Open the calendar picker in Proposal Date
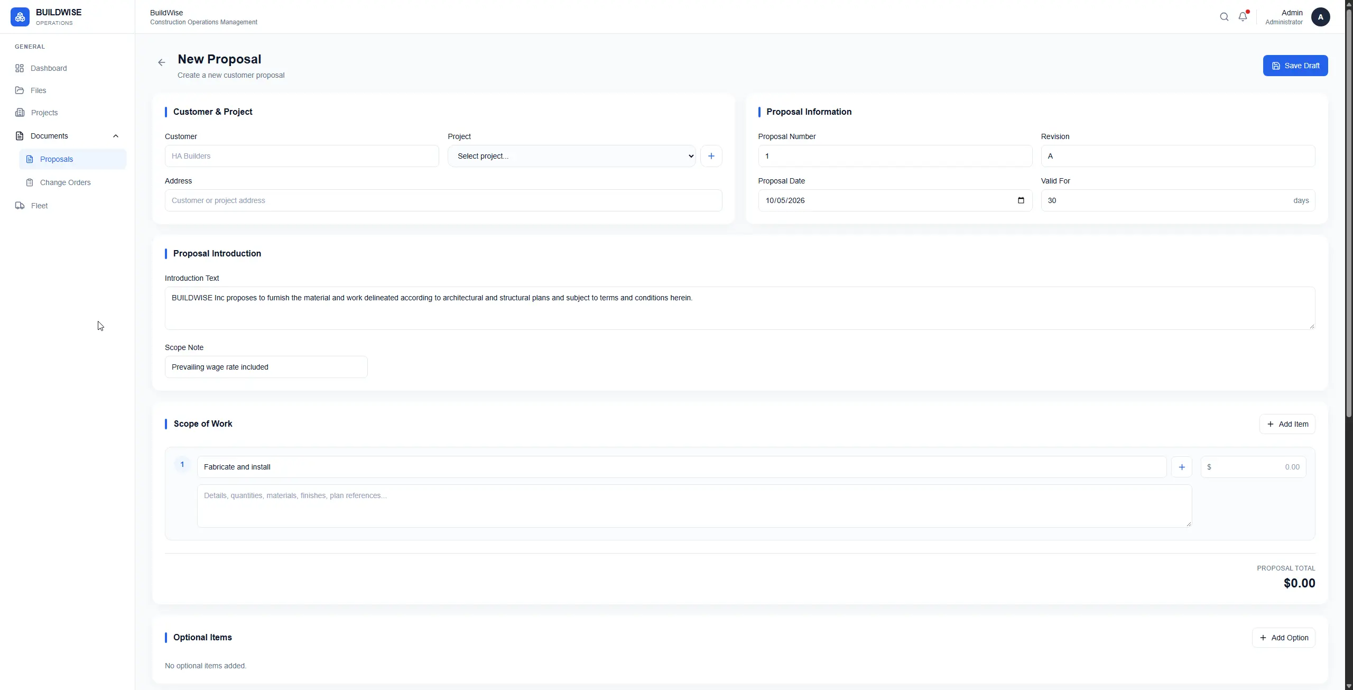 pos(1021,200)
